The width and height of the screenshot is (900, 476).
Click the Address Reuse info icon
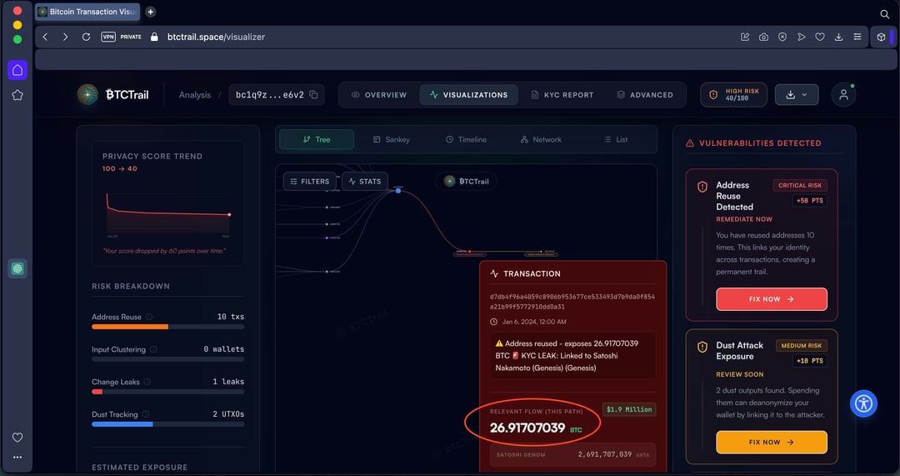(x=149, y=317)
